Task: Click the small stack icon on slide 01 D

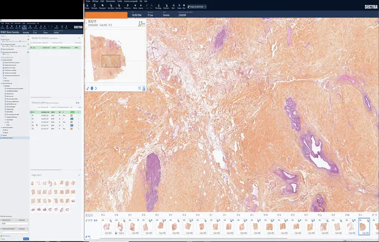Action: click(150, 220)
